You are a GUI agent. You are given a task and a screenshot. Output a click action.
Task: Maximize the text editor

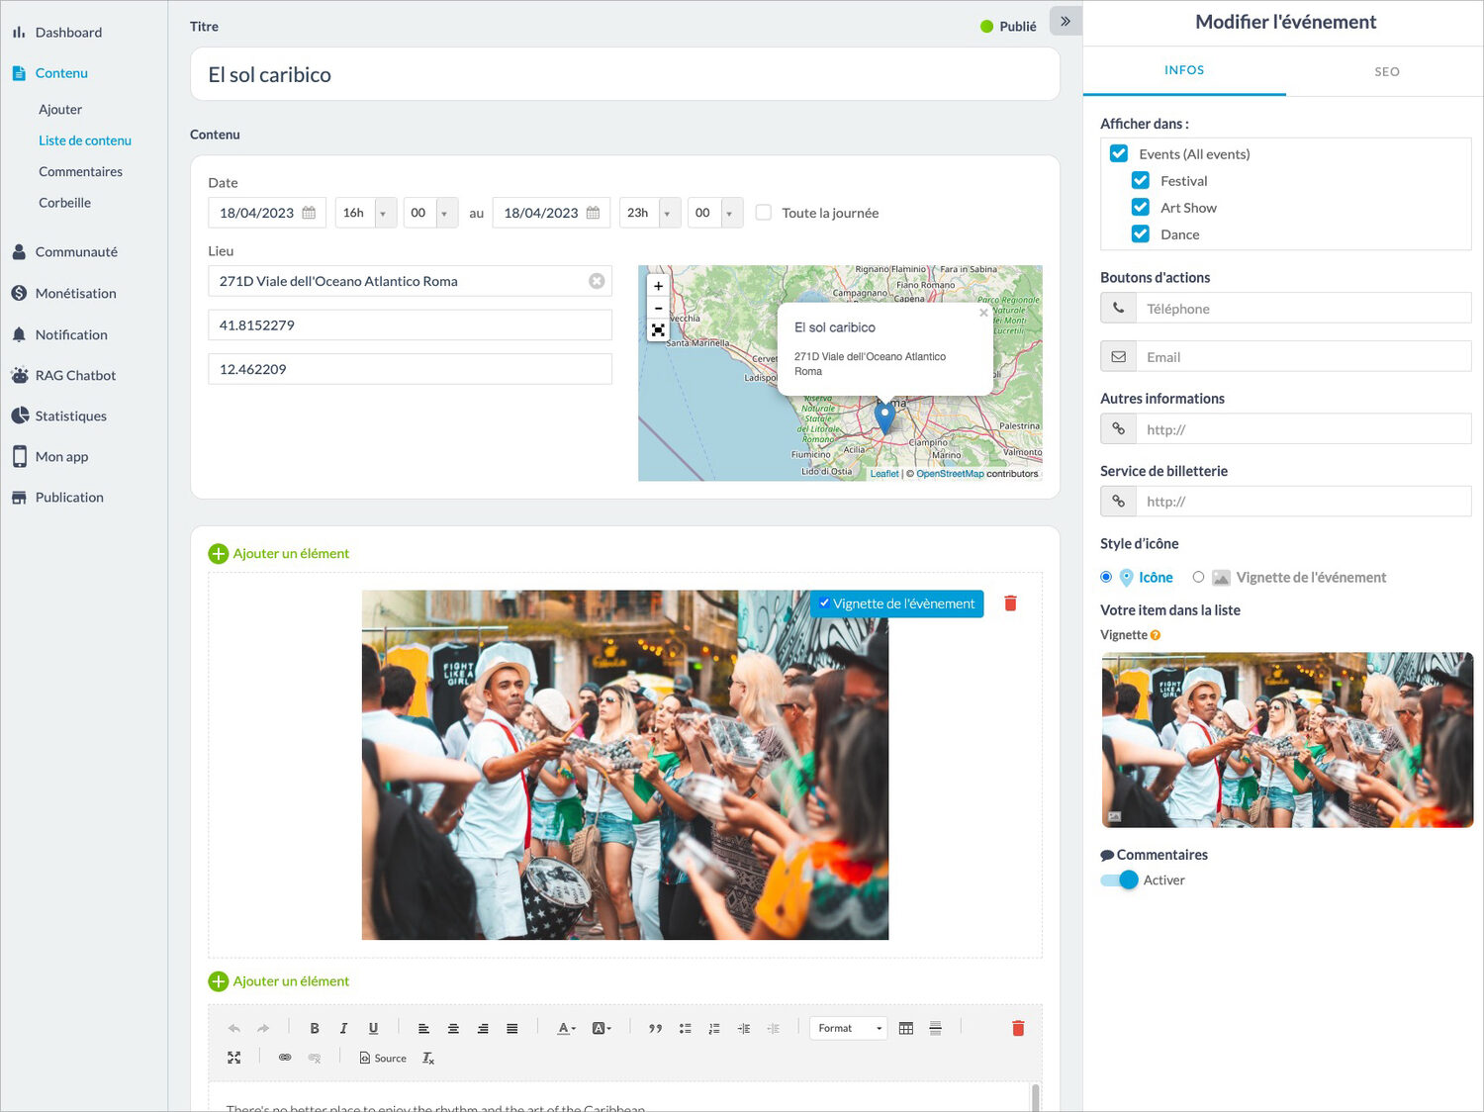[234, 1058]
